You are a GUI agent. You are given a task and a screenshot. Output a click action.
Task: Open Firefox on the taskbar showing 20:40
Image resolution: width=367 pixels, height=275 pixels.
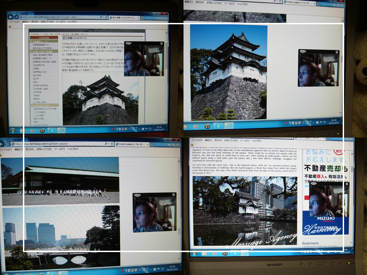point(42,130)
